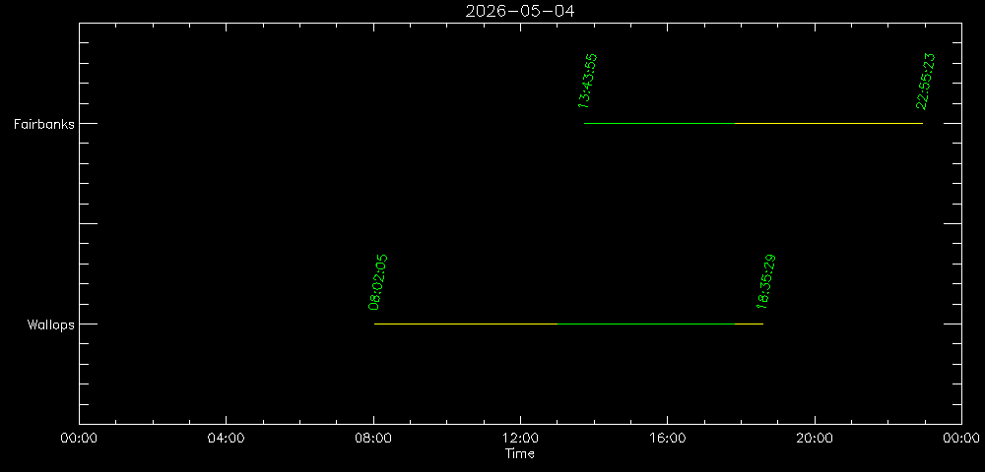Click the 16:00 x-axis tick label
Image resolution: width=985 pixels, height=472 pixels.
[667, 440]
